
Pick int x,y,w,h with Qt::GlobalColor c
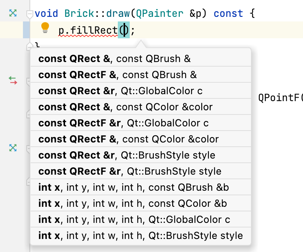click(141, 219)
